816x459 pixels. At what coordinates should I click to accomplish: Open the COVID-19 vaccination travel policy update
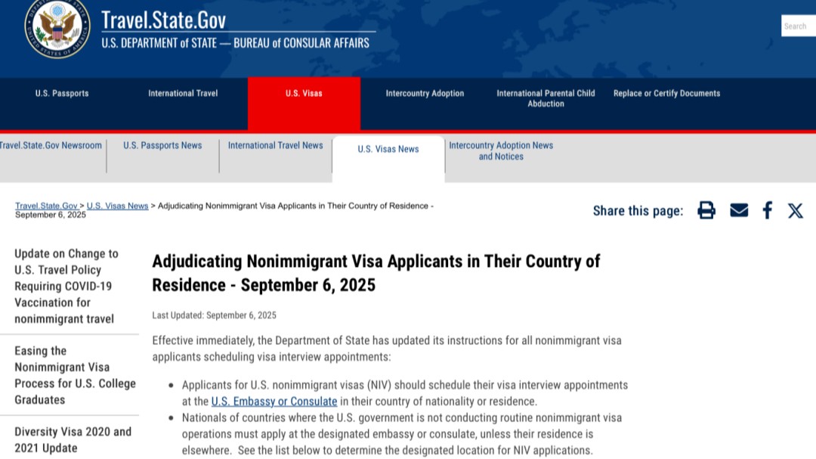click(66, 286)
